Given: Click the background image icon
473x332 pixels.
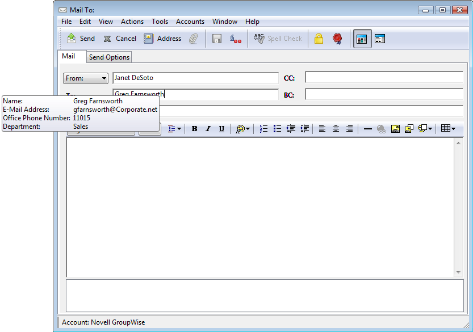Looking at the screenshot, I should [x=409, y=129].
